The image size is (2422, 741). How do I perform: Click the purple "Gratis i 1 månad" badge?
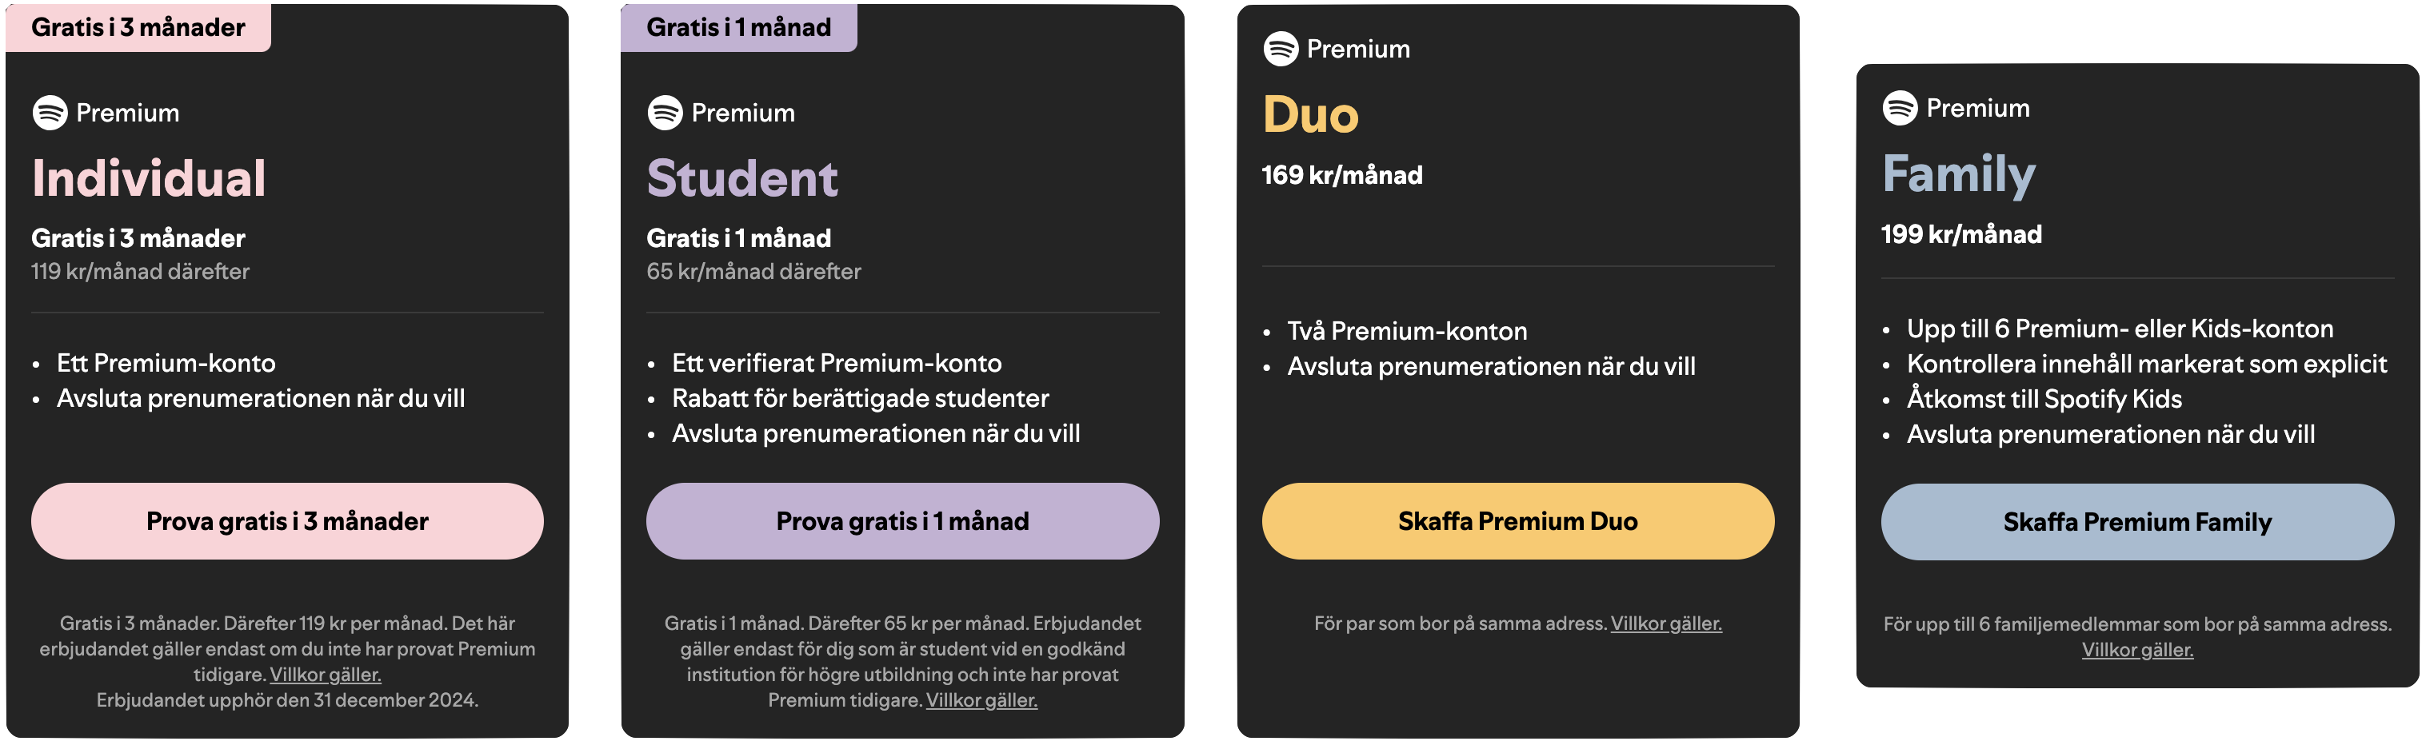tap(738, 27)
